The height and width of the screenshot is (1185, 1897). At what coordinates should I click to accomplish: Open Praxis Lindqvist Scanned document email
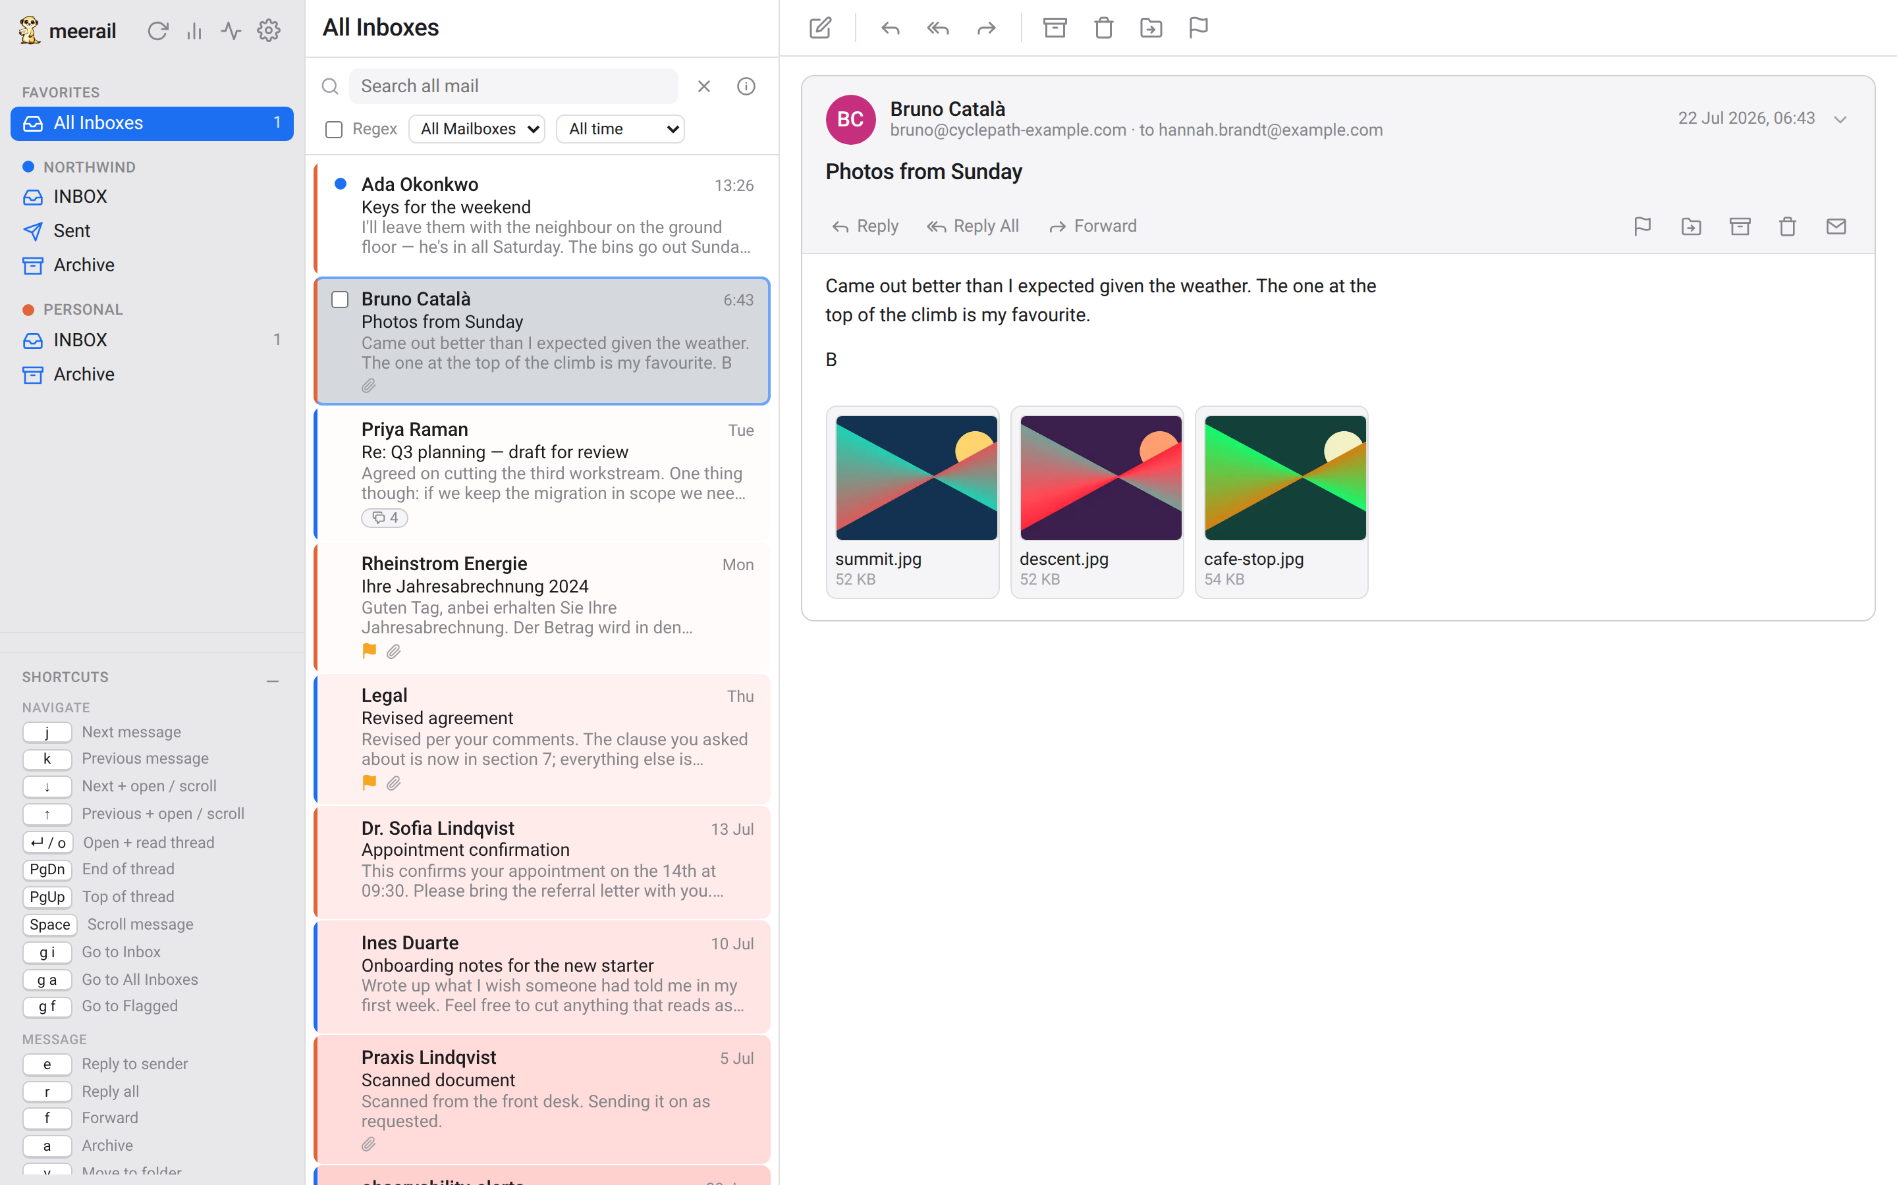(x=543, y=1099)
